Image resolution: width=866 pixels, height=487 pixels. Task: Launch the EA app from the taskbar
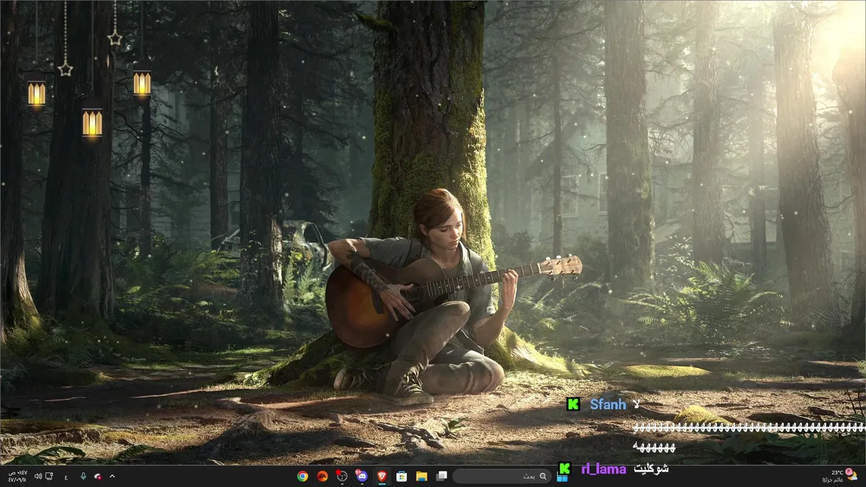click(322, 476)
